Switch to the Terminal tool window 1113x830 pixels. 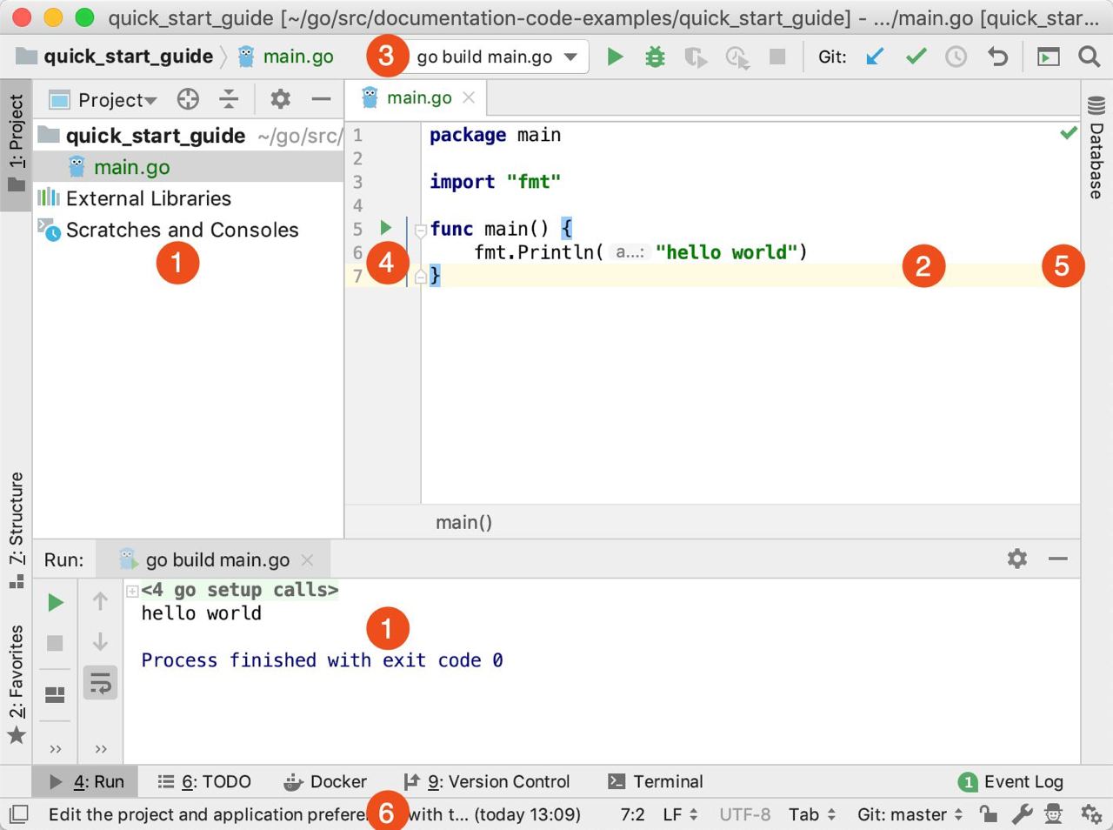click(656, 781)
